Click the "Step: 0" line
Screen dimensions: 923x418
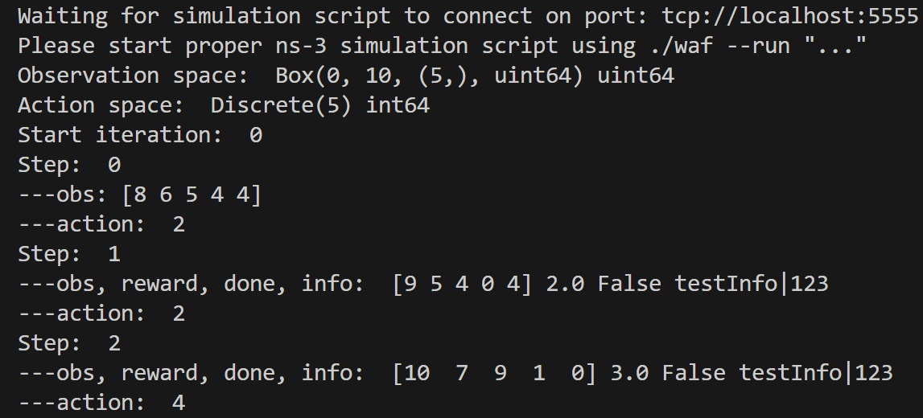pyautogui.click(x=69, y=165)
